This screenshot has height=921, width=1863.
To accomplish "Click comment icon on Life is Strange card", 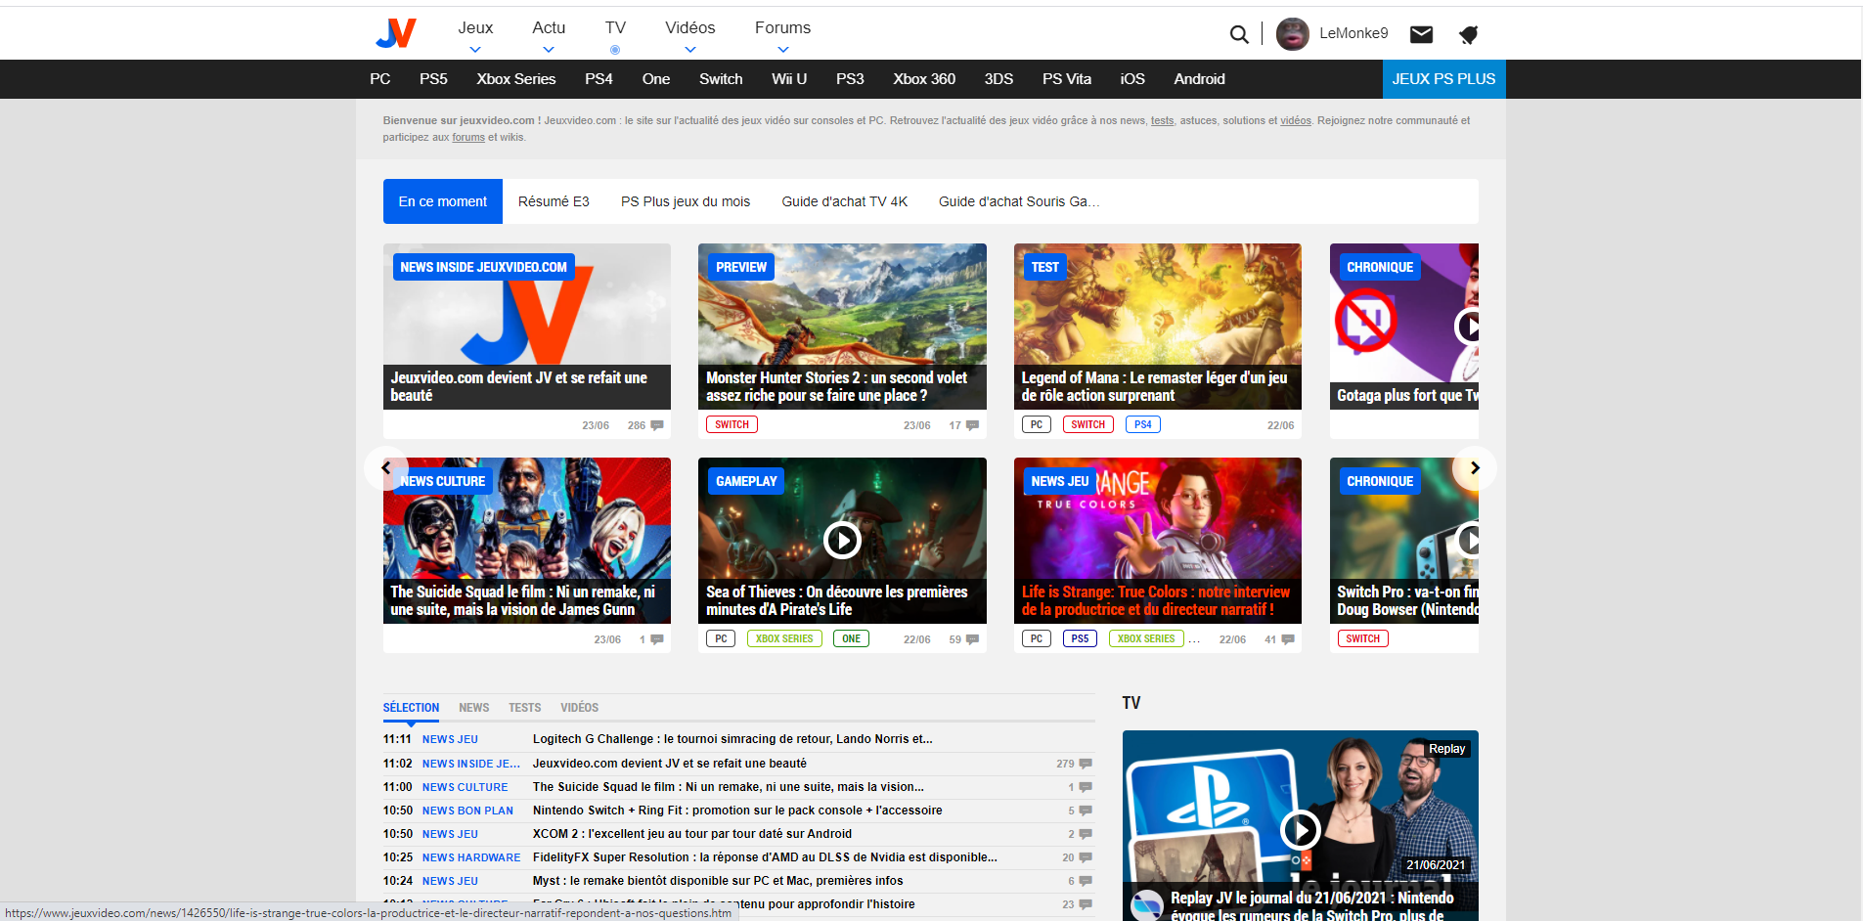I will (1288, 639).
